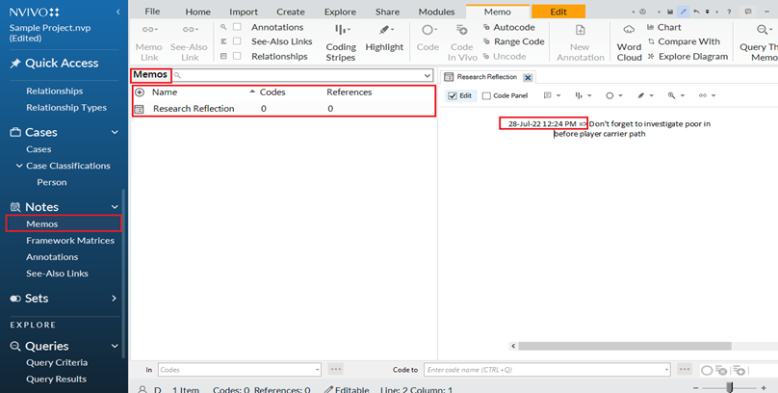
Task: Toggle the Annotations checkbox
Action: (237, 27)
